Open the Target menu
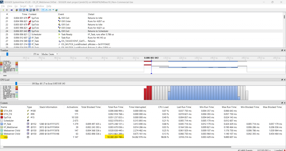This screenshot has height=151, width=286. (23, 6)
